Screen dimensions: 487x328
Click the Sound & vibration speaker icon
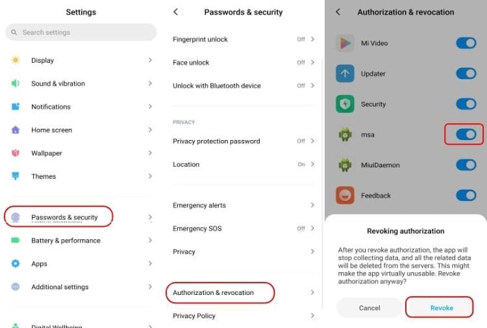click(x=15, y=83)
